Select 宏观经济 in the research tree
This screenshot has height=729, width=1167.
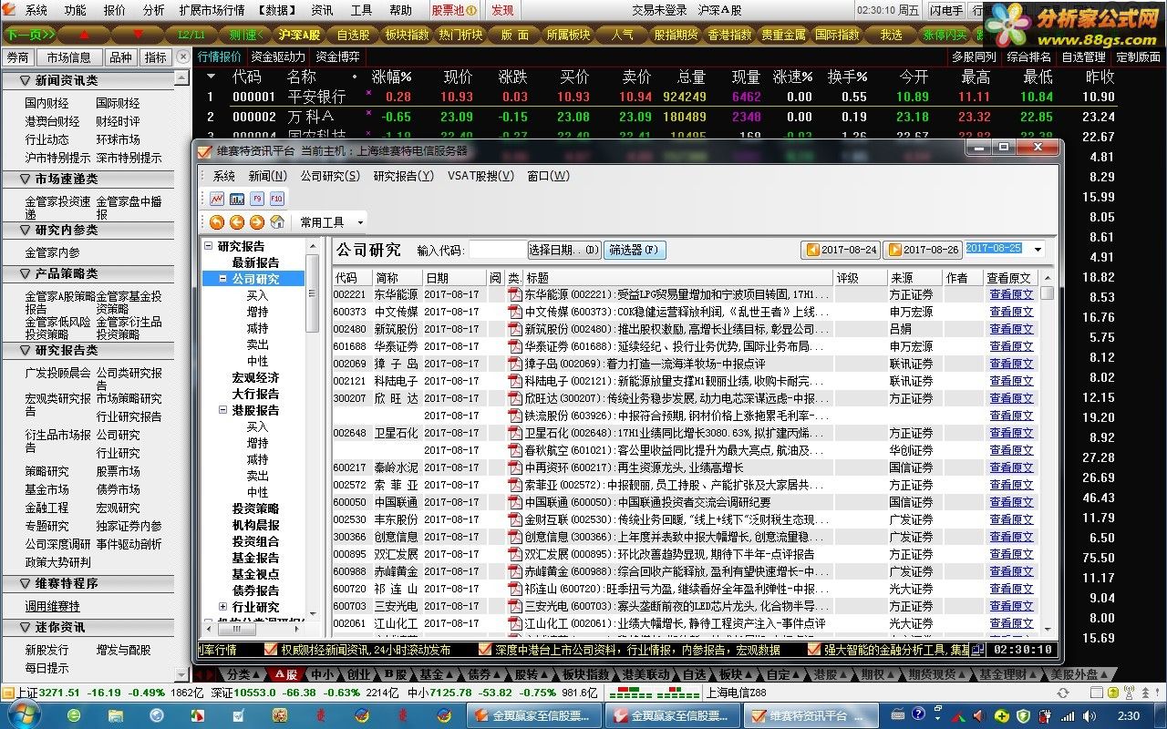tap(255, 377)
